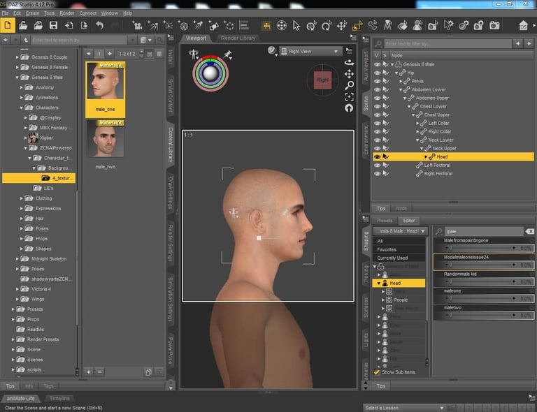Uncheck the Show Sub Items checkbox
The width and height of the screenshot is (537, 412).
tap(378, 372)
